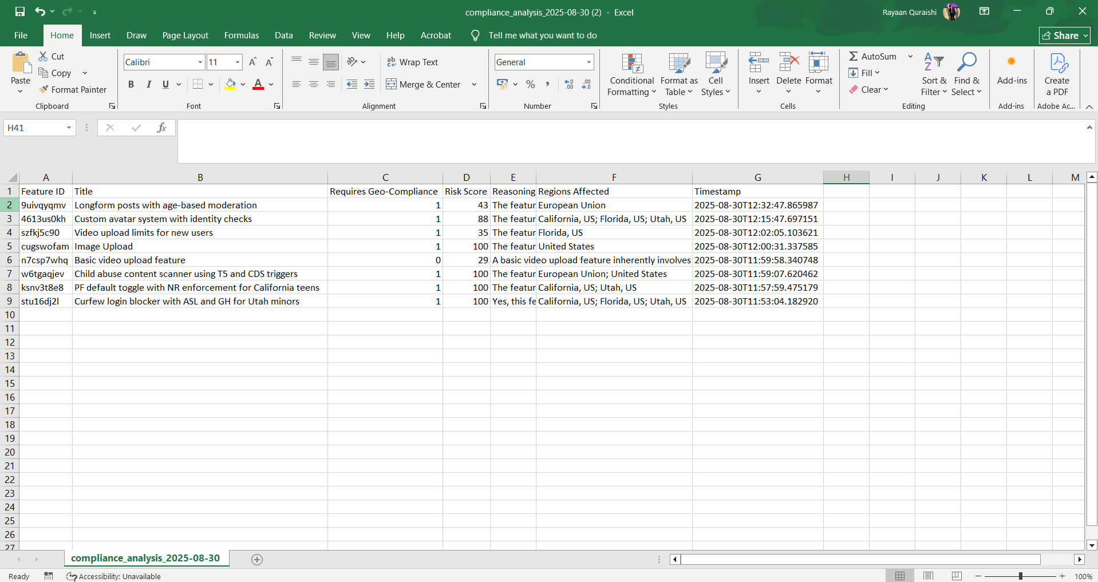Click Merge & Center icon

[x=391, y=84]
